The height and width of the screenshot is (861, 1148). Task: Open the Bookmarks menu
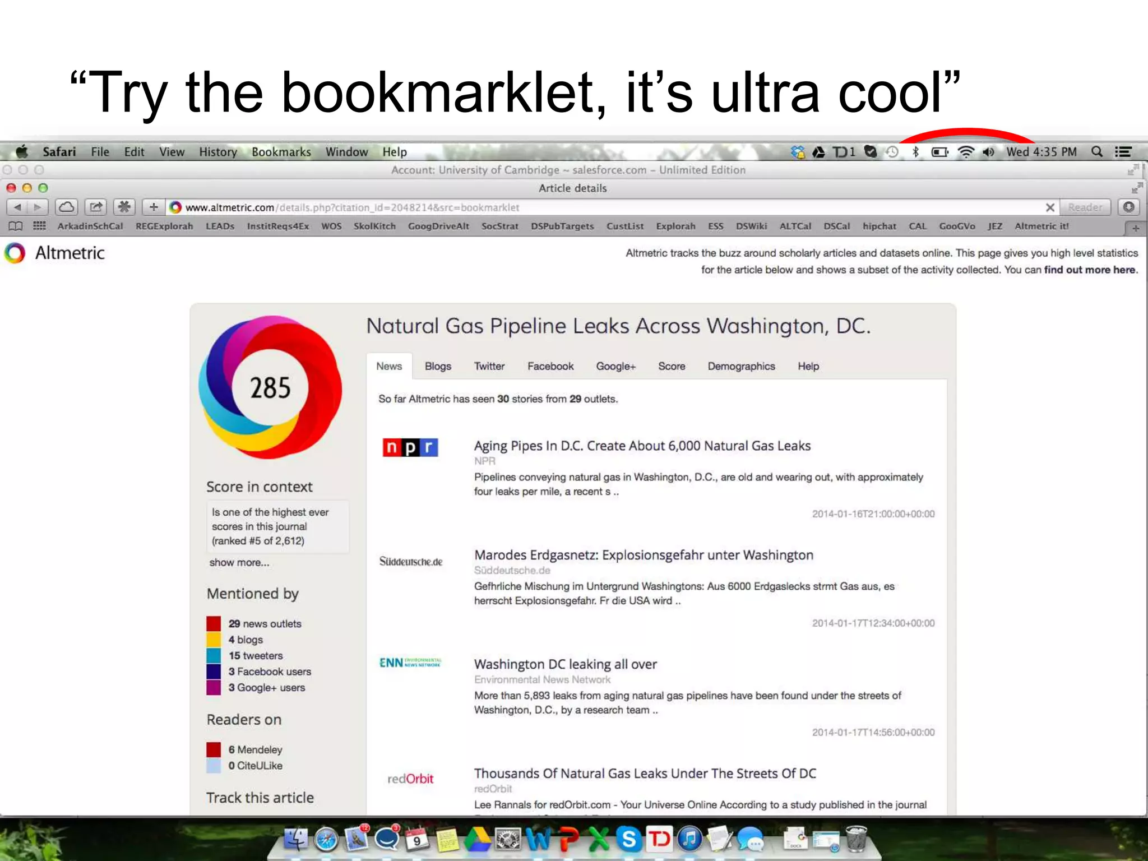[x=281, y=152]
